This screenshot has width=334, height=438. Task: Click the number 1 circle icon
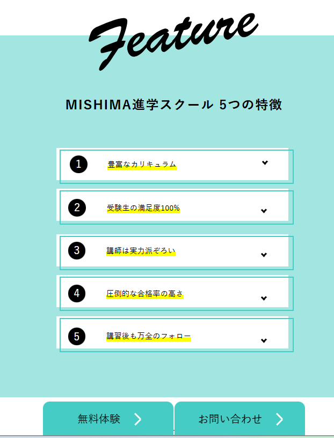(78, 164)
